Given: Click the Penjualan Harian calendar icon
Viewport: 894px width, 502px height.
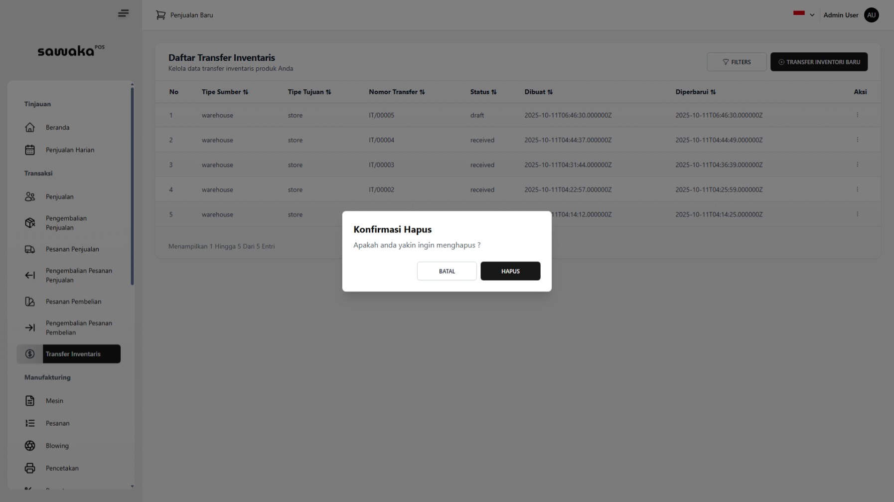Looking at the screenshot, I should tap(30, 150).
